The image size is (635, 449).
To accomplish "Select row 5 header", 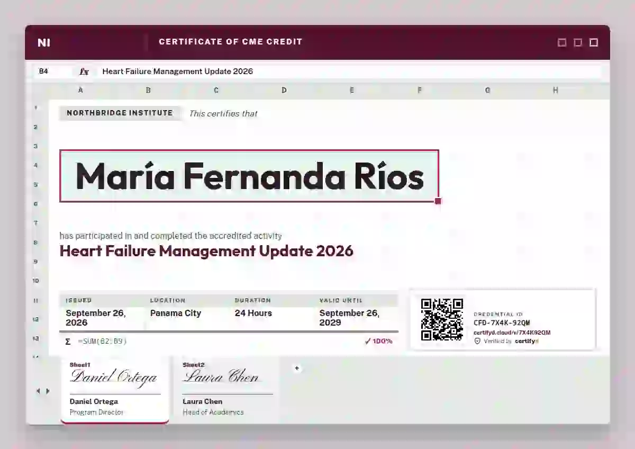I will click(36, 185).
